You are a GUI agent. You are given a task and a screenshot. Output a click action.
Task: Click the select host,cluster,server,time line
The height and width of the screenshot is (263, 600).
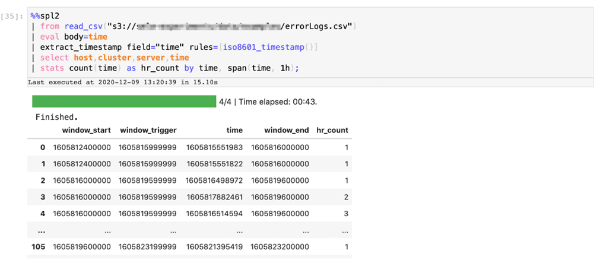[114, 58]
